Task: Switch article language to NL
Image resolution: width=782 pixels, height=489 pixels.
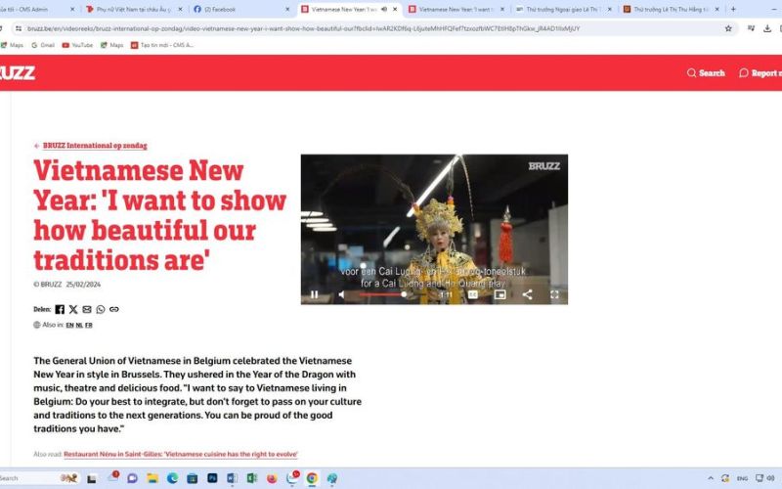Action: (79, 325)
